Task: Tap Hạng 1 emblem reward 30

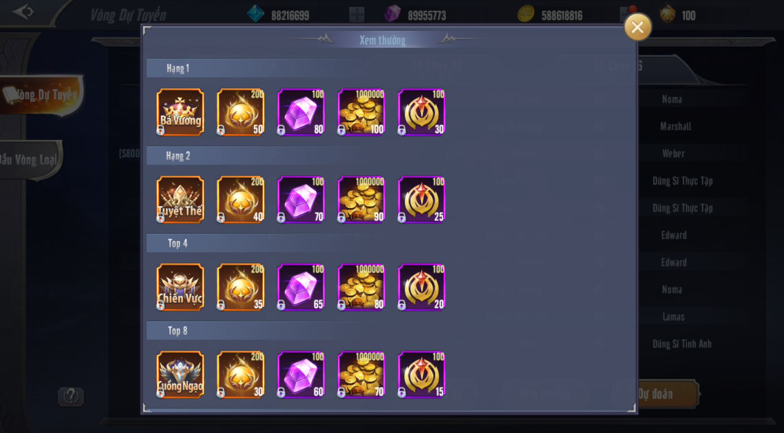Action: [x=421, y=112]
